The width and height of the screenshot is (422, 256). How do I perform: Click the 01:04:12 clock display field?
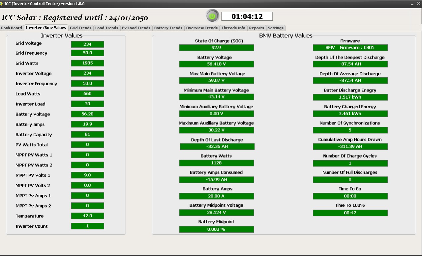(x=247, y=16)
